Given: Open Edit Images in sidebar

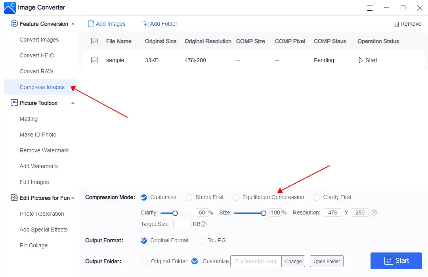Looking at the screenshot, I should point(34,182).
